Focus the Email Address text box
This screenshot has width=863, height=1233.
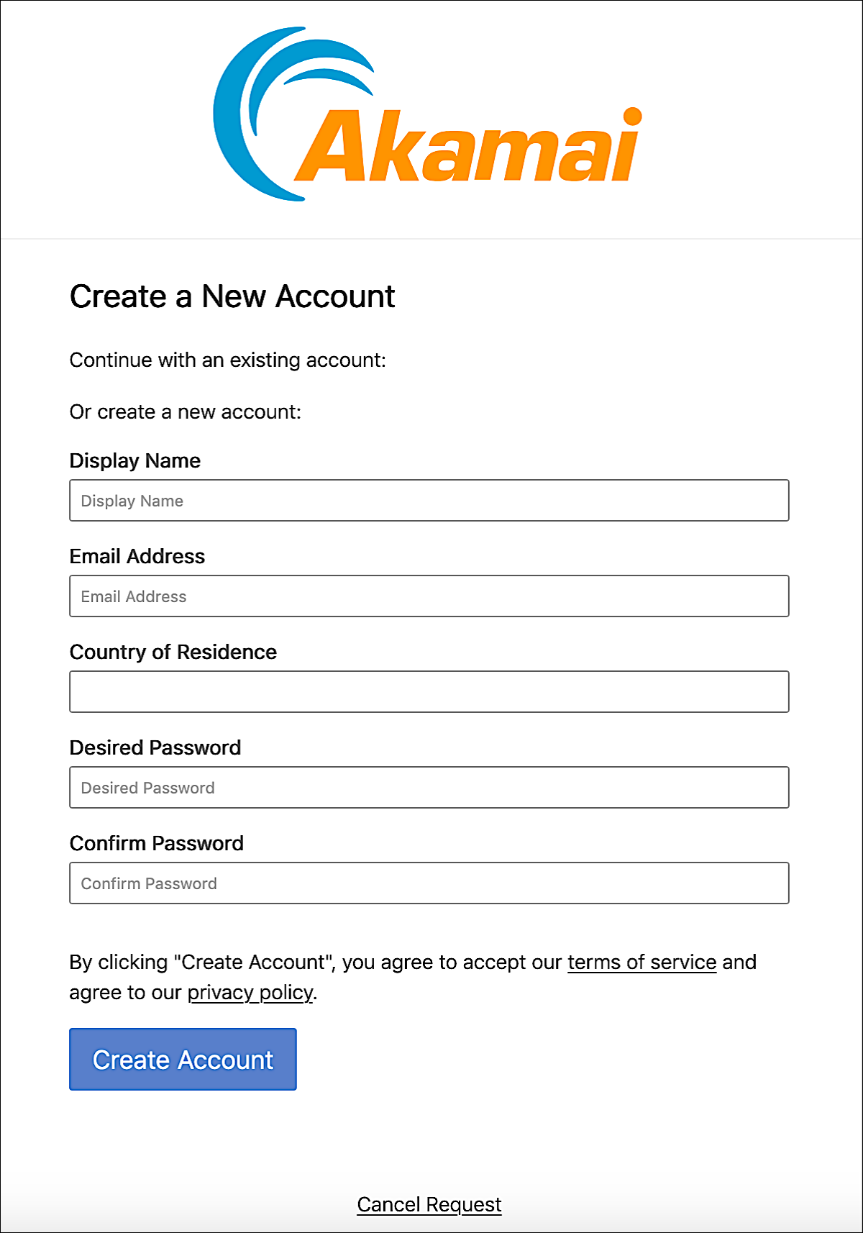click(429, 596)
